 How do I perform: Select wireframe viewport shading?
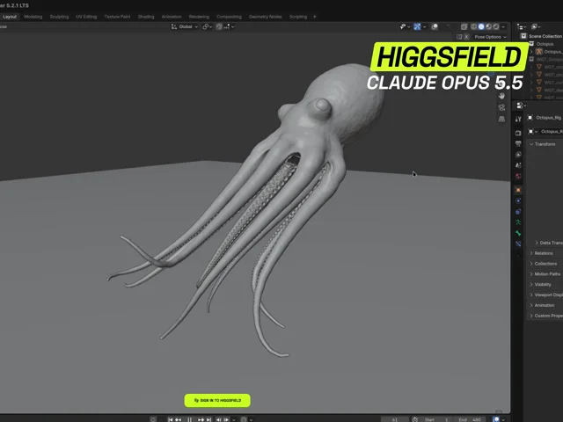473,26
